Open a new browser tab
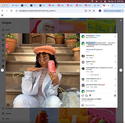 (x=113, y=6)
